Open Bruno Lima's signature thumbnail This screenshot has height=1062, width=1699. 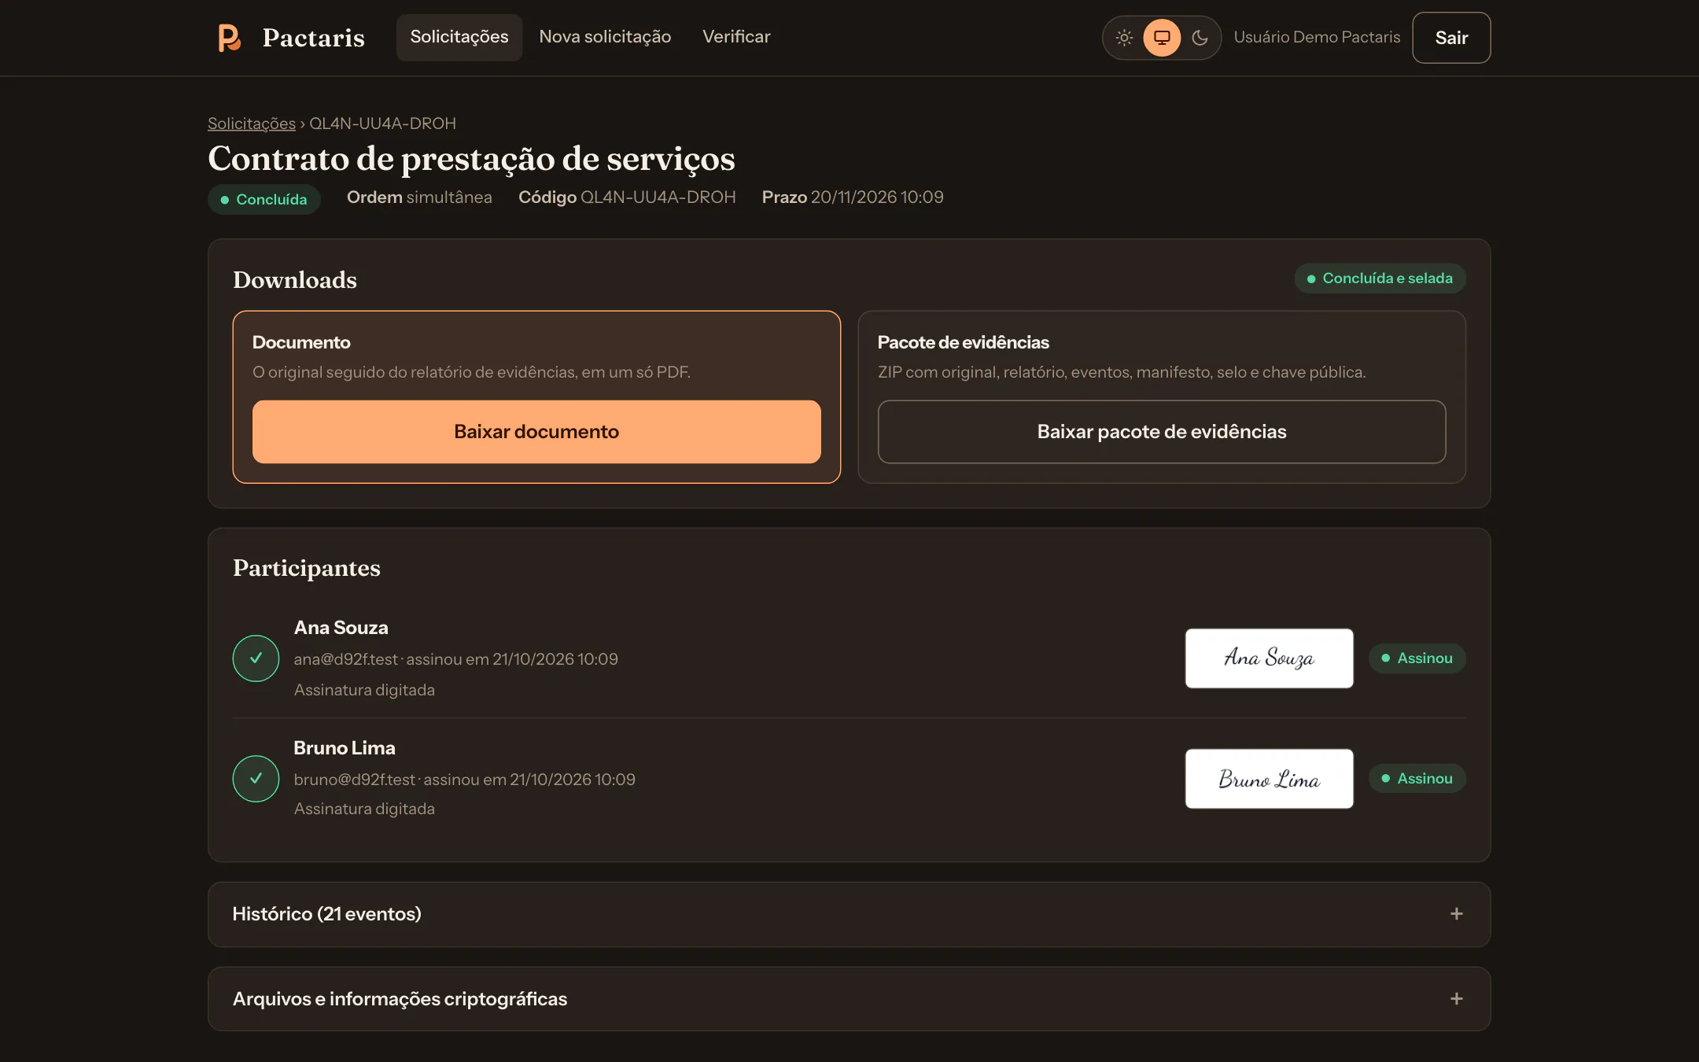point(1270,779)
